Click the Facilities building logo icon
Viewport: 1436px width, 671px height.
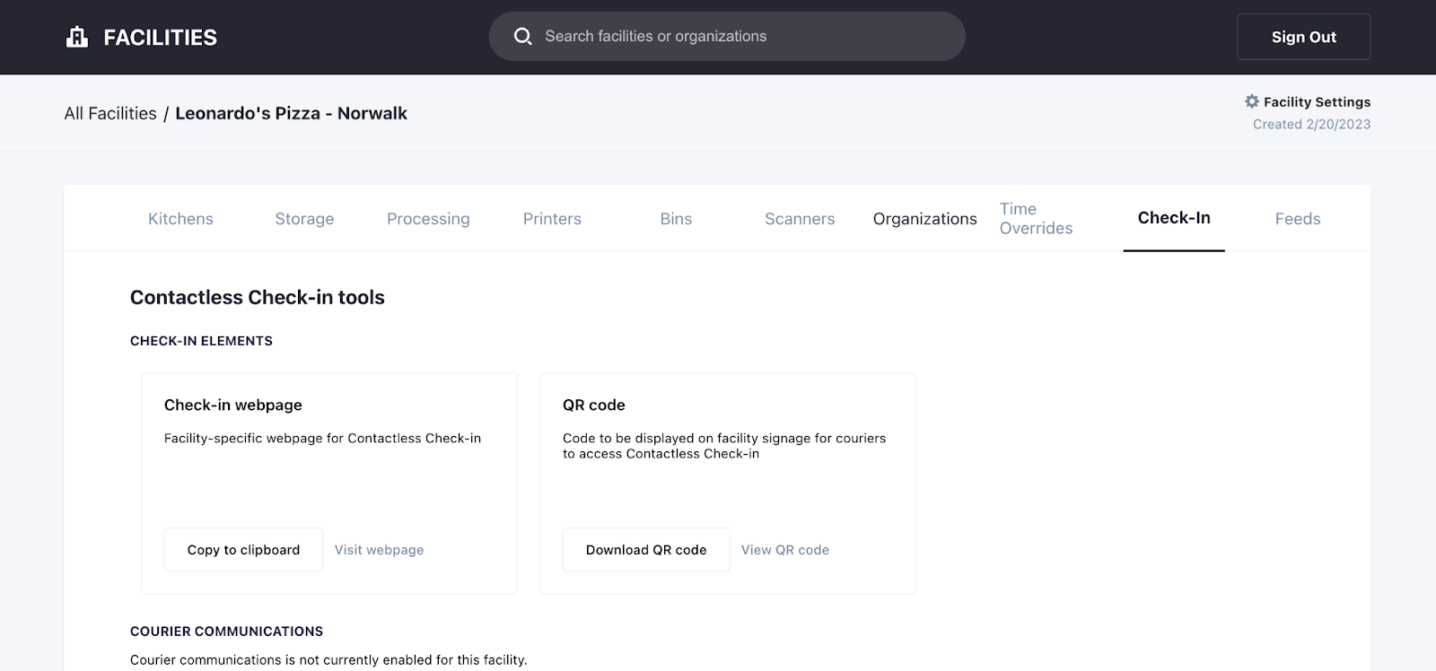pos(77,37)
